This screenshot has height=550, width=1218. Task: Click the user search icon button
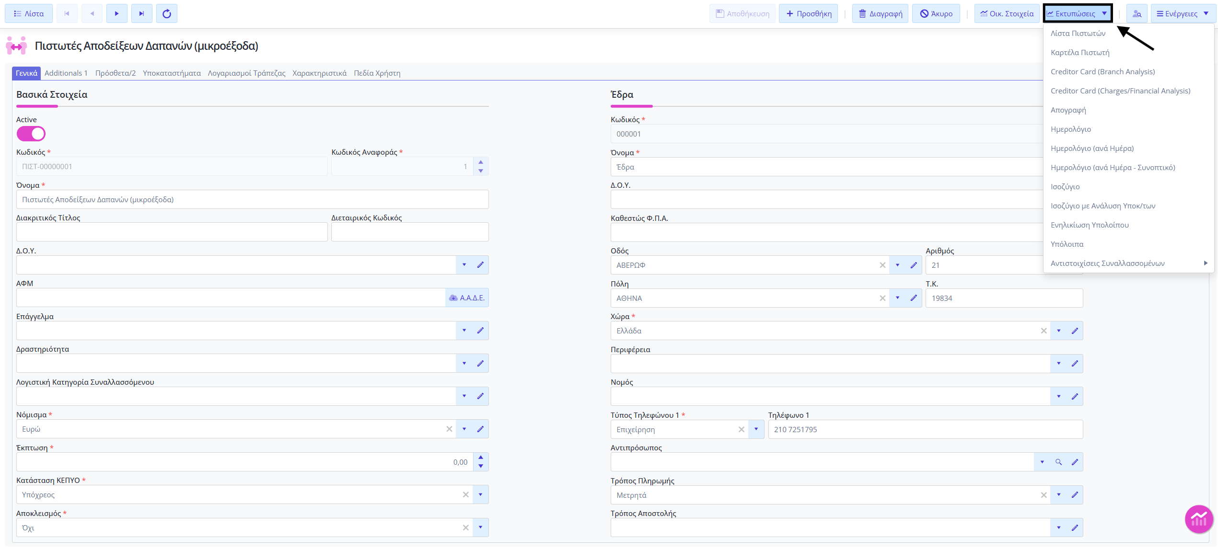pos(1137,13)
